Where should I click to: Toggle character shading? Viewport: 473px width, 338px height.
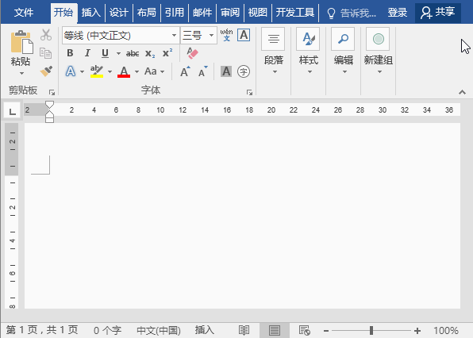point(226,71)
